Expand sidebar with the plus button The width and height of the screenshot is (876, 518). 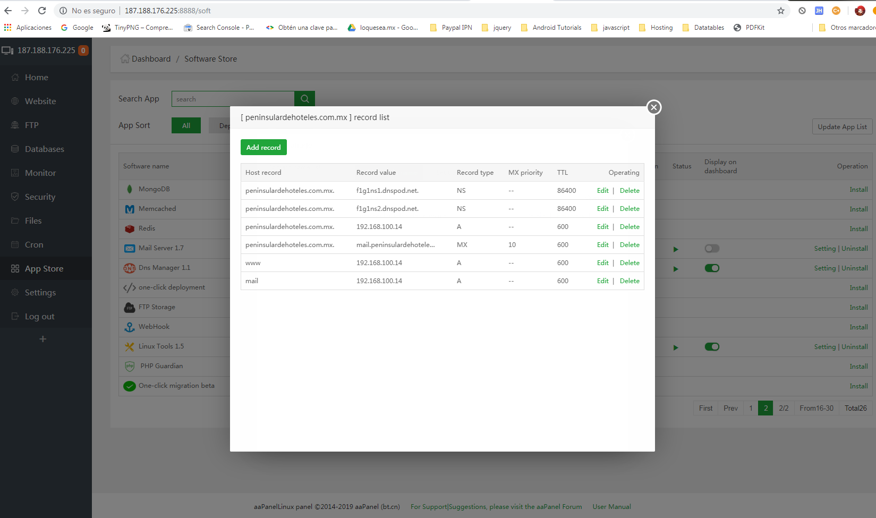tap(43, 339)
